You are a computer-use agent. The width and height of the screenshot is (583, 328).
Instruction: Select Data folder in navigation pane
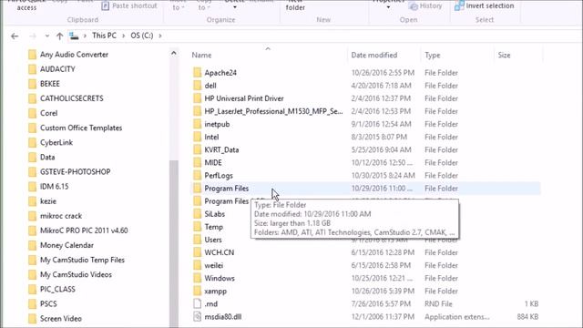[47, 158]
